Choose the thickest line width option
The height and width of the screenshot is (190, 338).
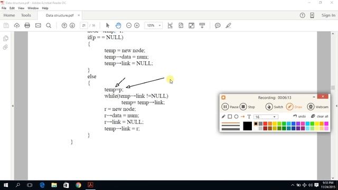click(231, 129)
